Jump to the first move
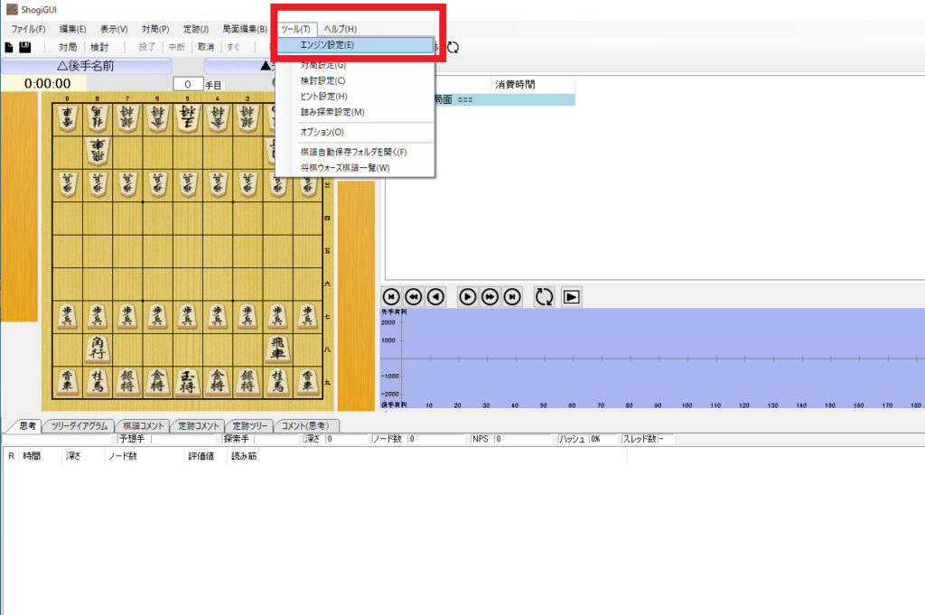The width and height of the screenshot is (925, 615). (x=391, y=296)
